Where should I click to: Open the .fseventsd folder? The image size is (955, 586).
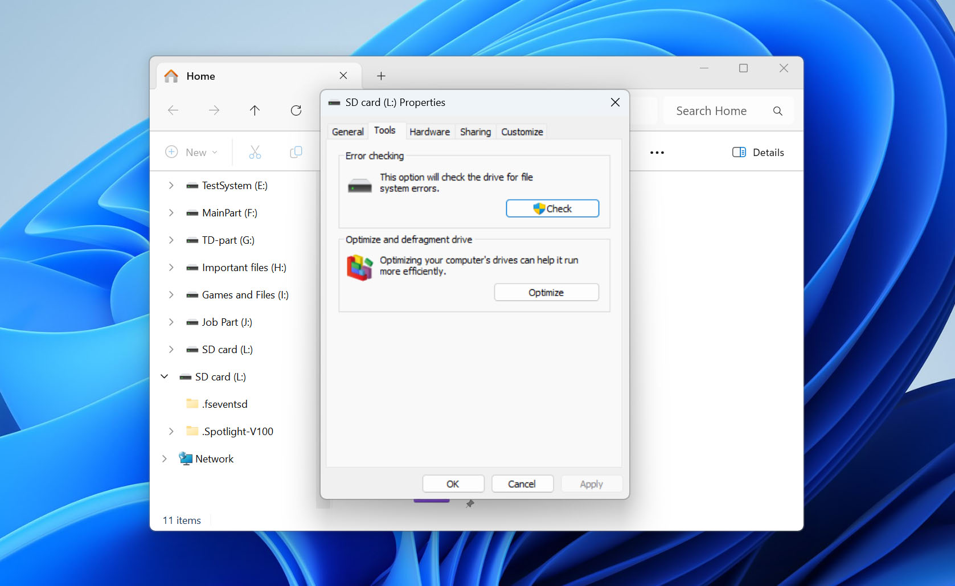pyautogui.click(x=225, y=404)
